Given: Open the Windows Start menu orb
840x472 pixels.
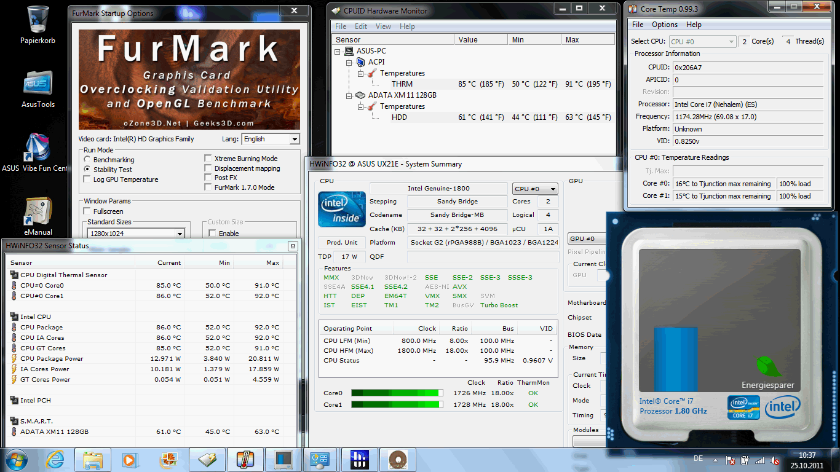Looking at the screenshot, I should pyautogui.click(x=17, y=459).
